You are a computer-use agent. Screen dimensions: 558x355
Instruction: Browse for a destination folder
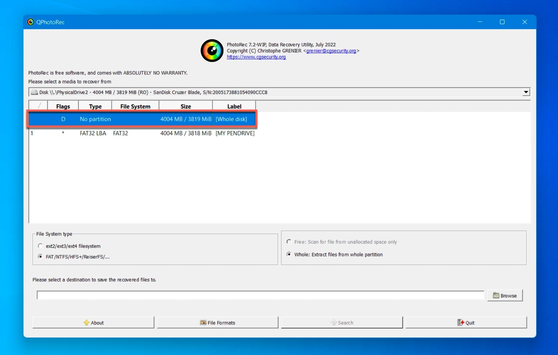505,296
